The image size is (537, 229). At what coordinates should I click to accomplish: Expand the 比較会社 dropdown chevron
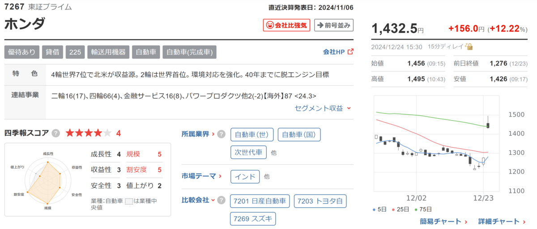click(x=213, y=200)
